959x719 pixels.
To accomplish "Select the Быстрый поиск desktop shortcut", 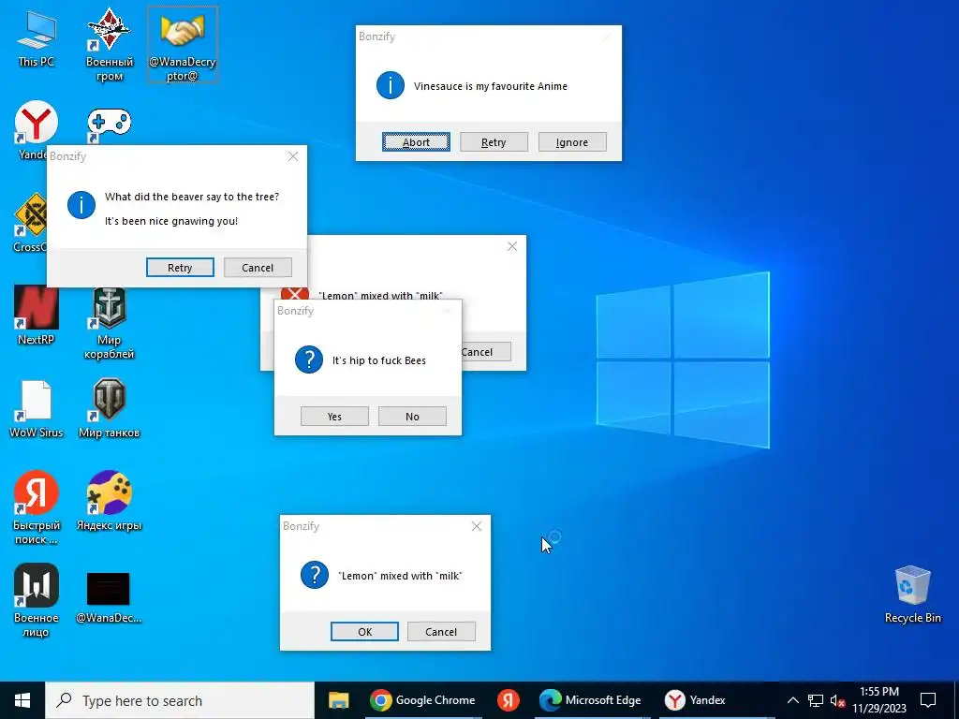I will tap(37, 507).
